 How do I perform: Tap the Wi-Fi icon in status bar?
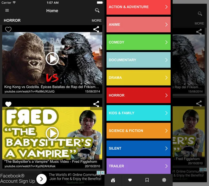point(14,3)
